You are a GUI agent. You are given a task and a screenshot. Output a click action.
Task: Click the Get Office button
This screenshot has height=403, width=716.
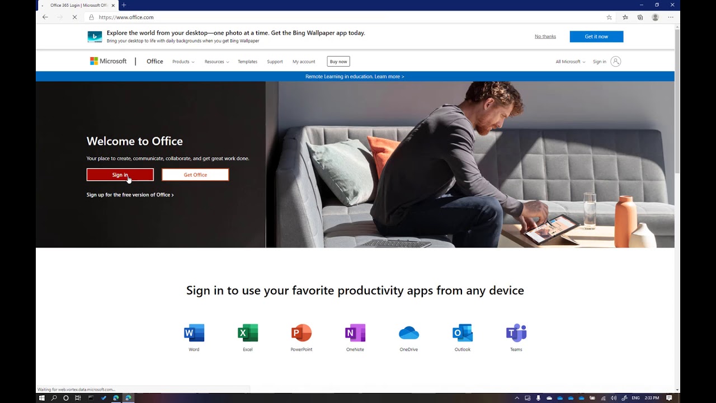click(x=195, y=175)
